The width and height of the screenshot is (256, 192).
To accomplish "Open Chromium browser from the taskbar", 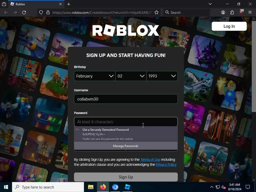I will [115, 187].
